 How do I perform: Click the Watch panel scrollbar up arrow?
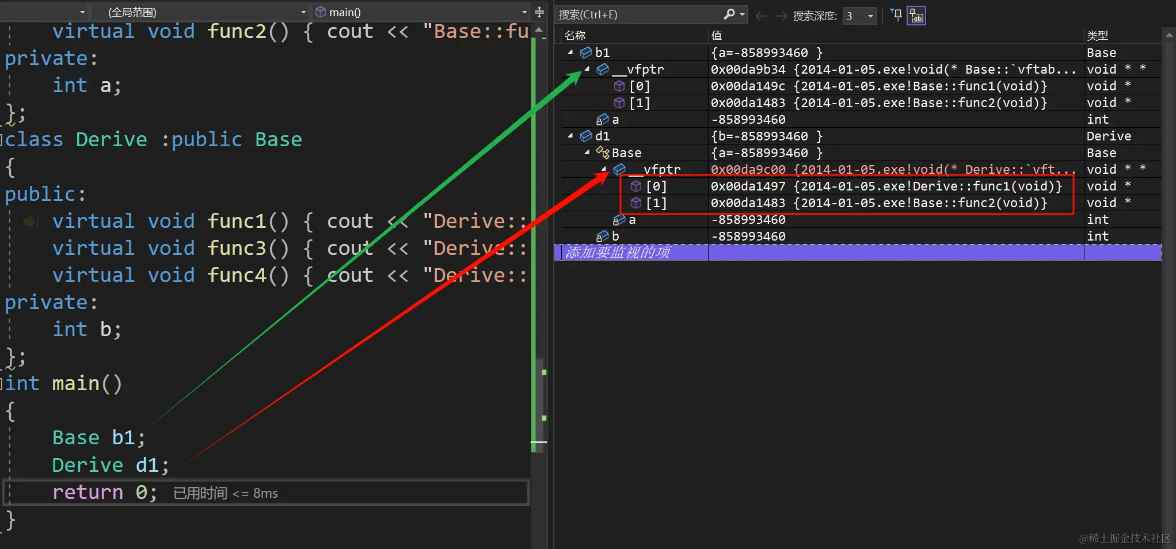pos(1169,36)
